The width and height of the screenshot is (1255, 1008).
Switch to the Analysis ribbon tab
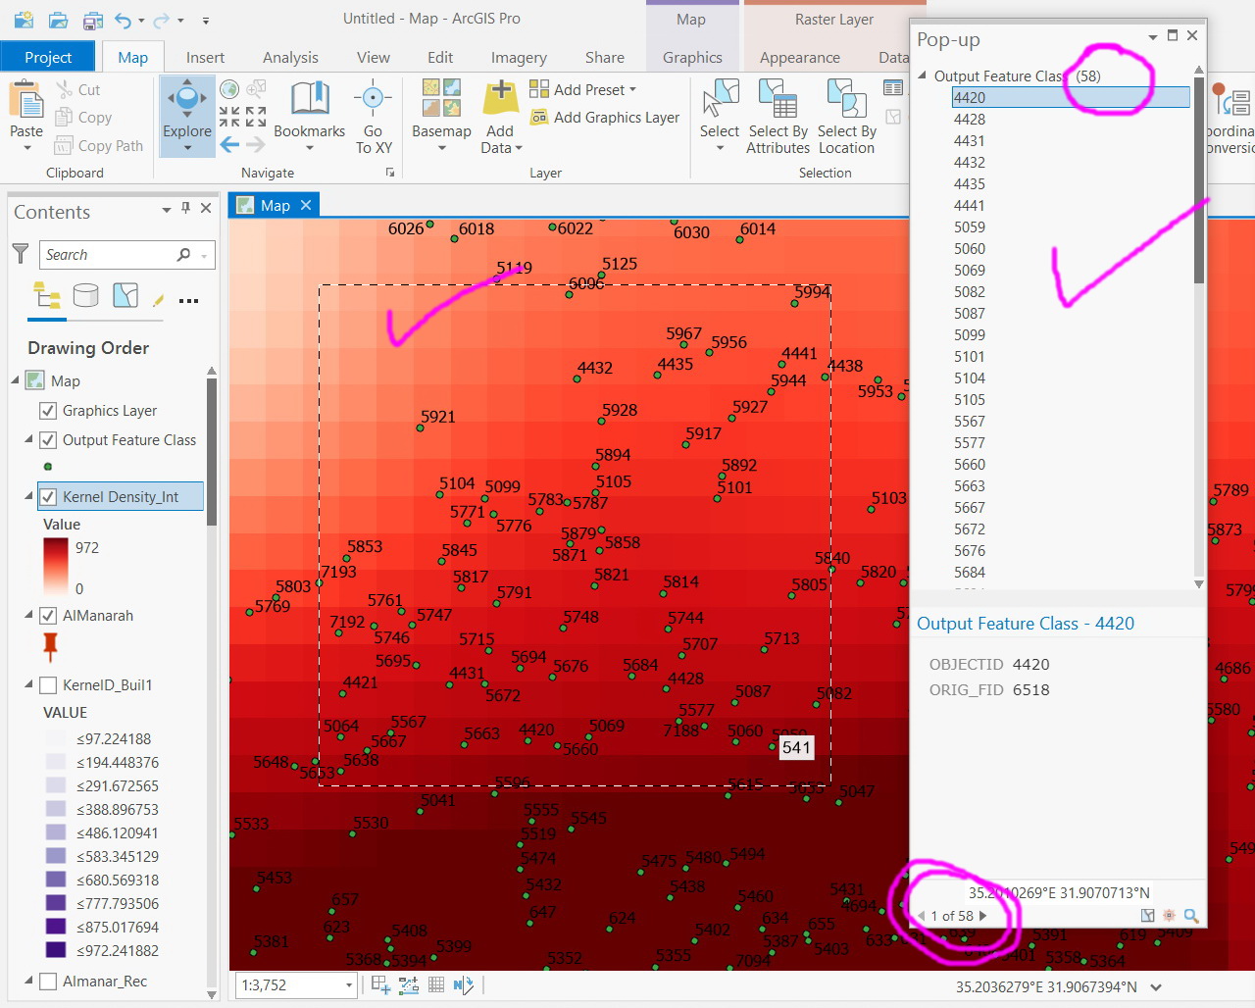(x=290, y=57)
